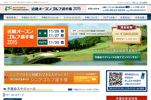Click the QR code image
This screenshot has width=151, height=100.
[x=116, y=79]
